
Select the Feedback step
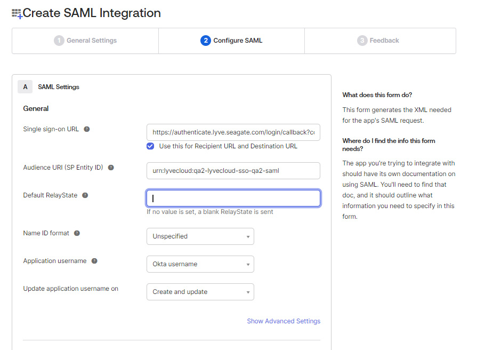coord(379,40)
